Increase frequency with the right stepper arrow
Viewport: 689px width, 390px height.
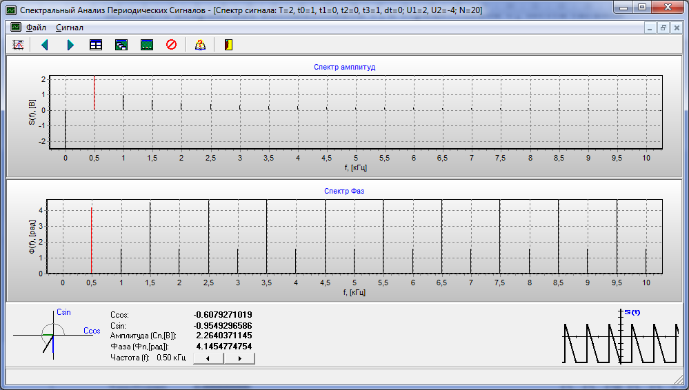(x=239, y=358)
